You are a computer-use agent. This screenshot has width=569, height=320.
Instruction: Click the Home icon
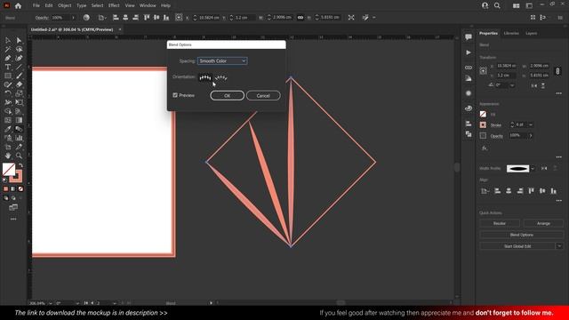[18, 6]
